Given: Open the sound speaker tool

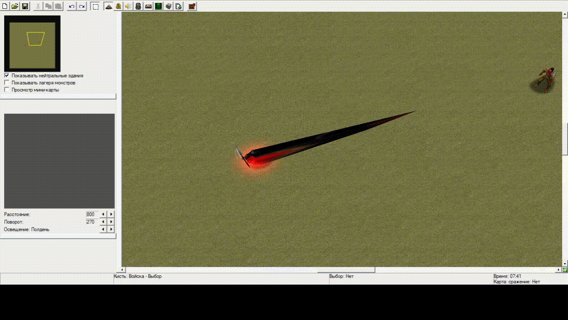Looking at the screenshot, I should (x=128, y=6).
